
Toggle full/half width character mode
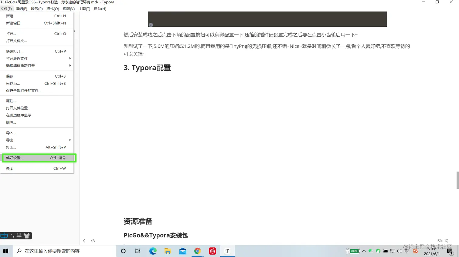pyautogui.click(x=19, y=236)
